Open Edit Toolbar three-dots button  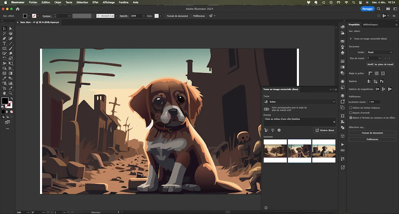point(7,129)
